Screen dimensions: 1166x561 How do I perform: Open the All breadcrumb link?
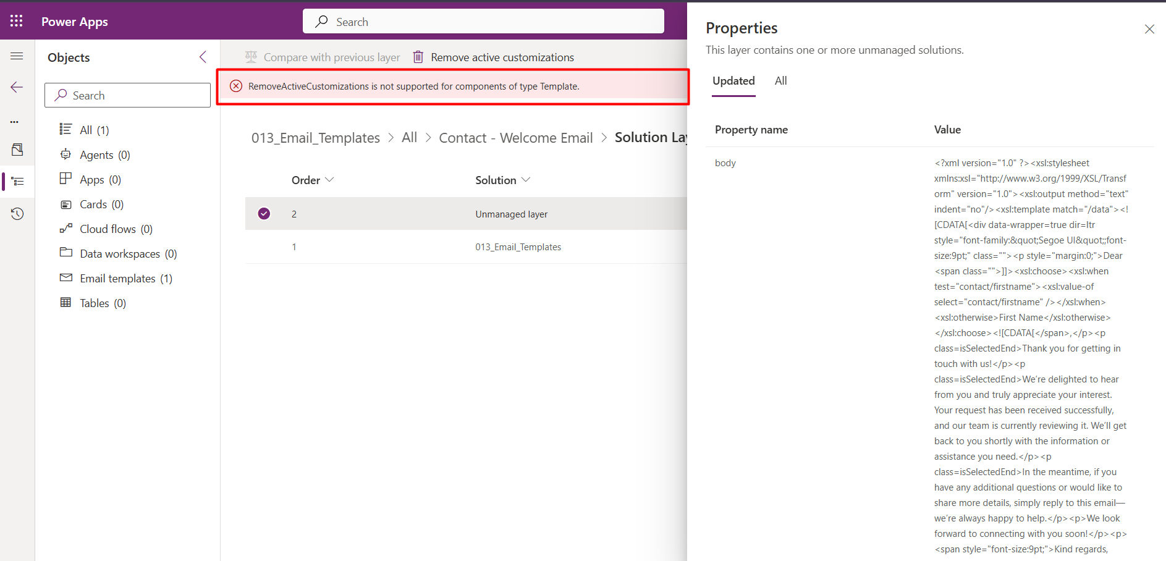[x=409, y=138]
